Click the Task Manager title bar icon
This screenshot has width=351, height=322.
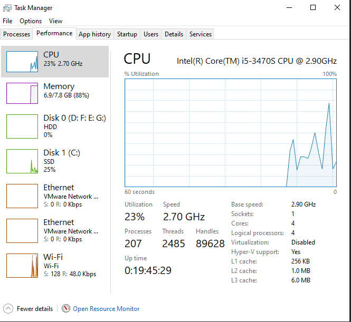coord(7,8)
